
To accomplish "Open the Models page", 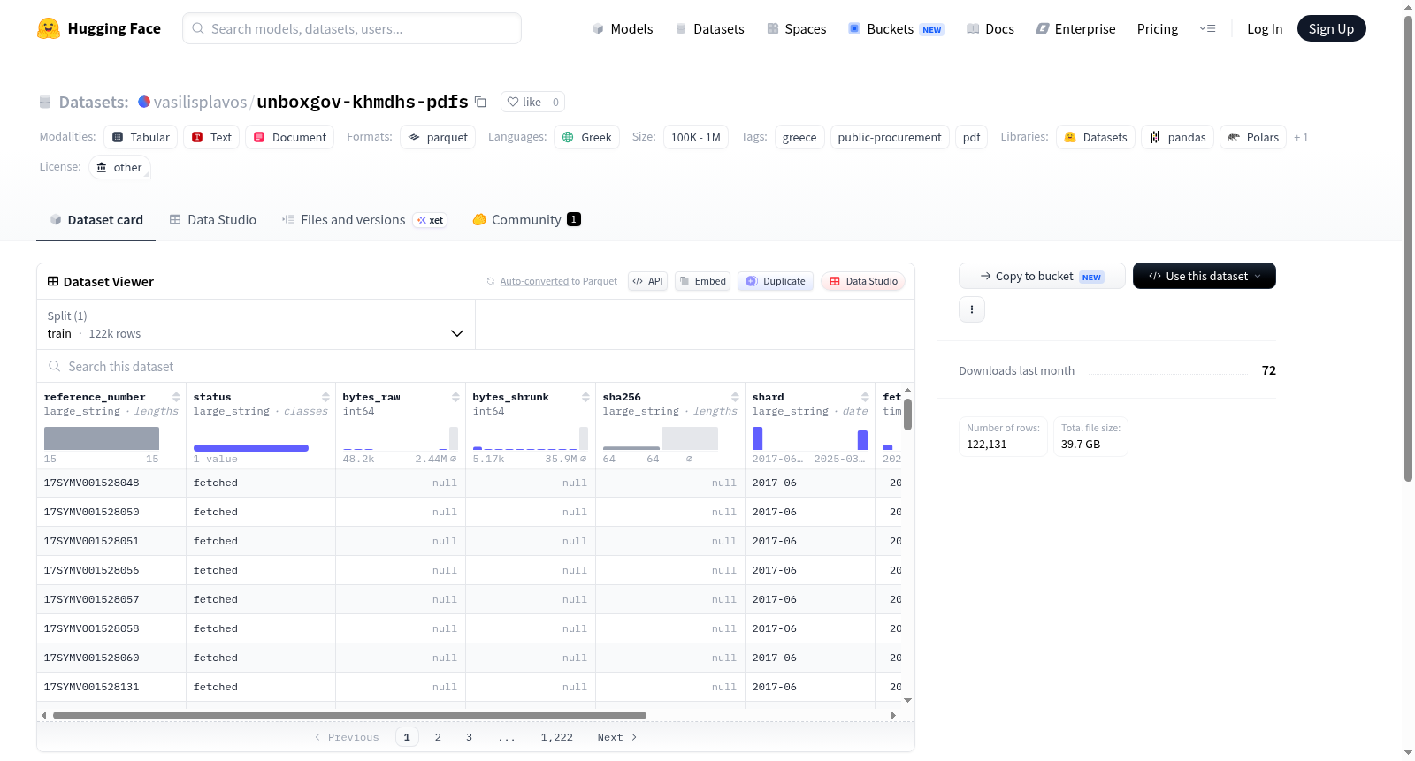I will click(623, 28).
